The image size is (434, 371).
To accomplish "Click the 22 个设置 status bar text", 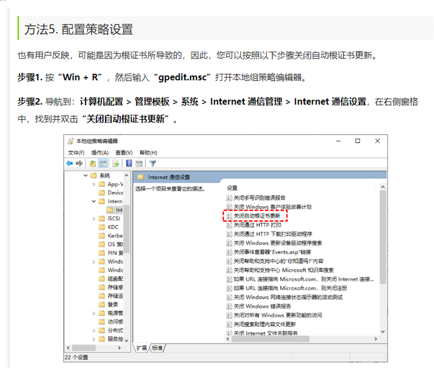I will (77, 358).
